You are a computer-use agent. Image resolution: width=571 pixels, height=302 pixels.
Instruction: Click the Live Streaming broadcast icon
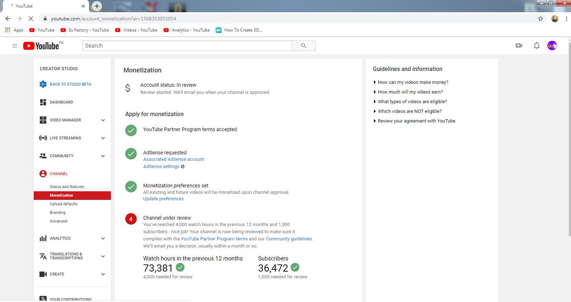43,138
